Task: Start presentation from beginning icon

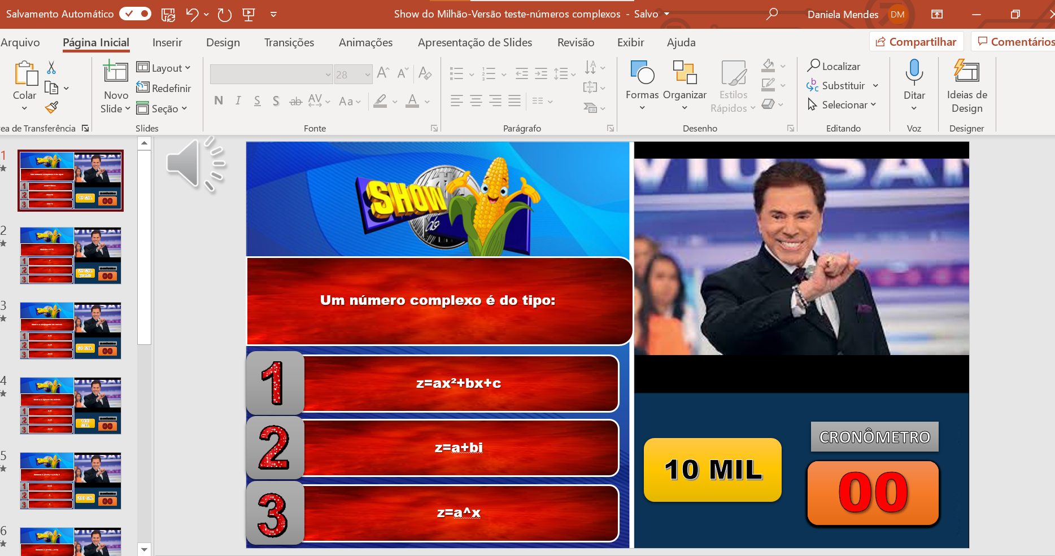Action: pos(249,15)
